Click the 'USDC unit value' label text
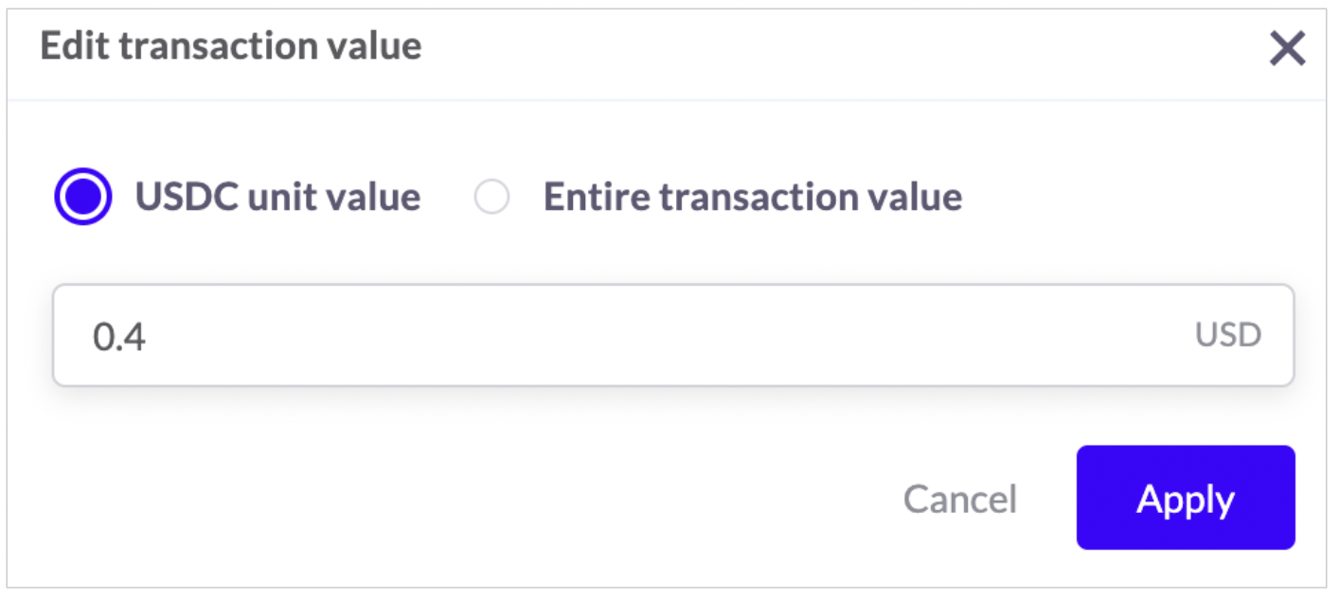This screenshot has width=1339, height=598. 277,197
